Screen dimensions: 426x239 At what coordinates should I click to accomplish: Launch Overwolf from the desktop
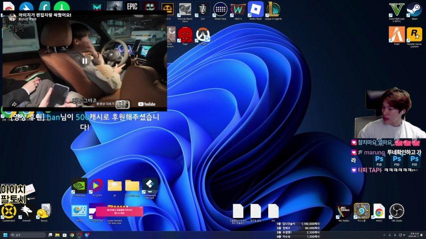point(26,211)
